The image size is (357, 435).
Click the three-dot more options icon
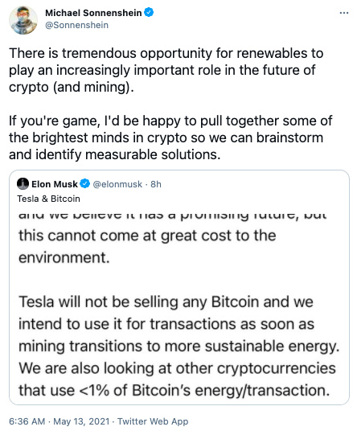(x=344, y=13)
